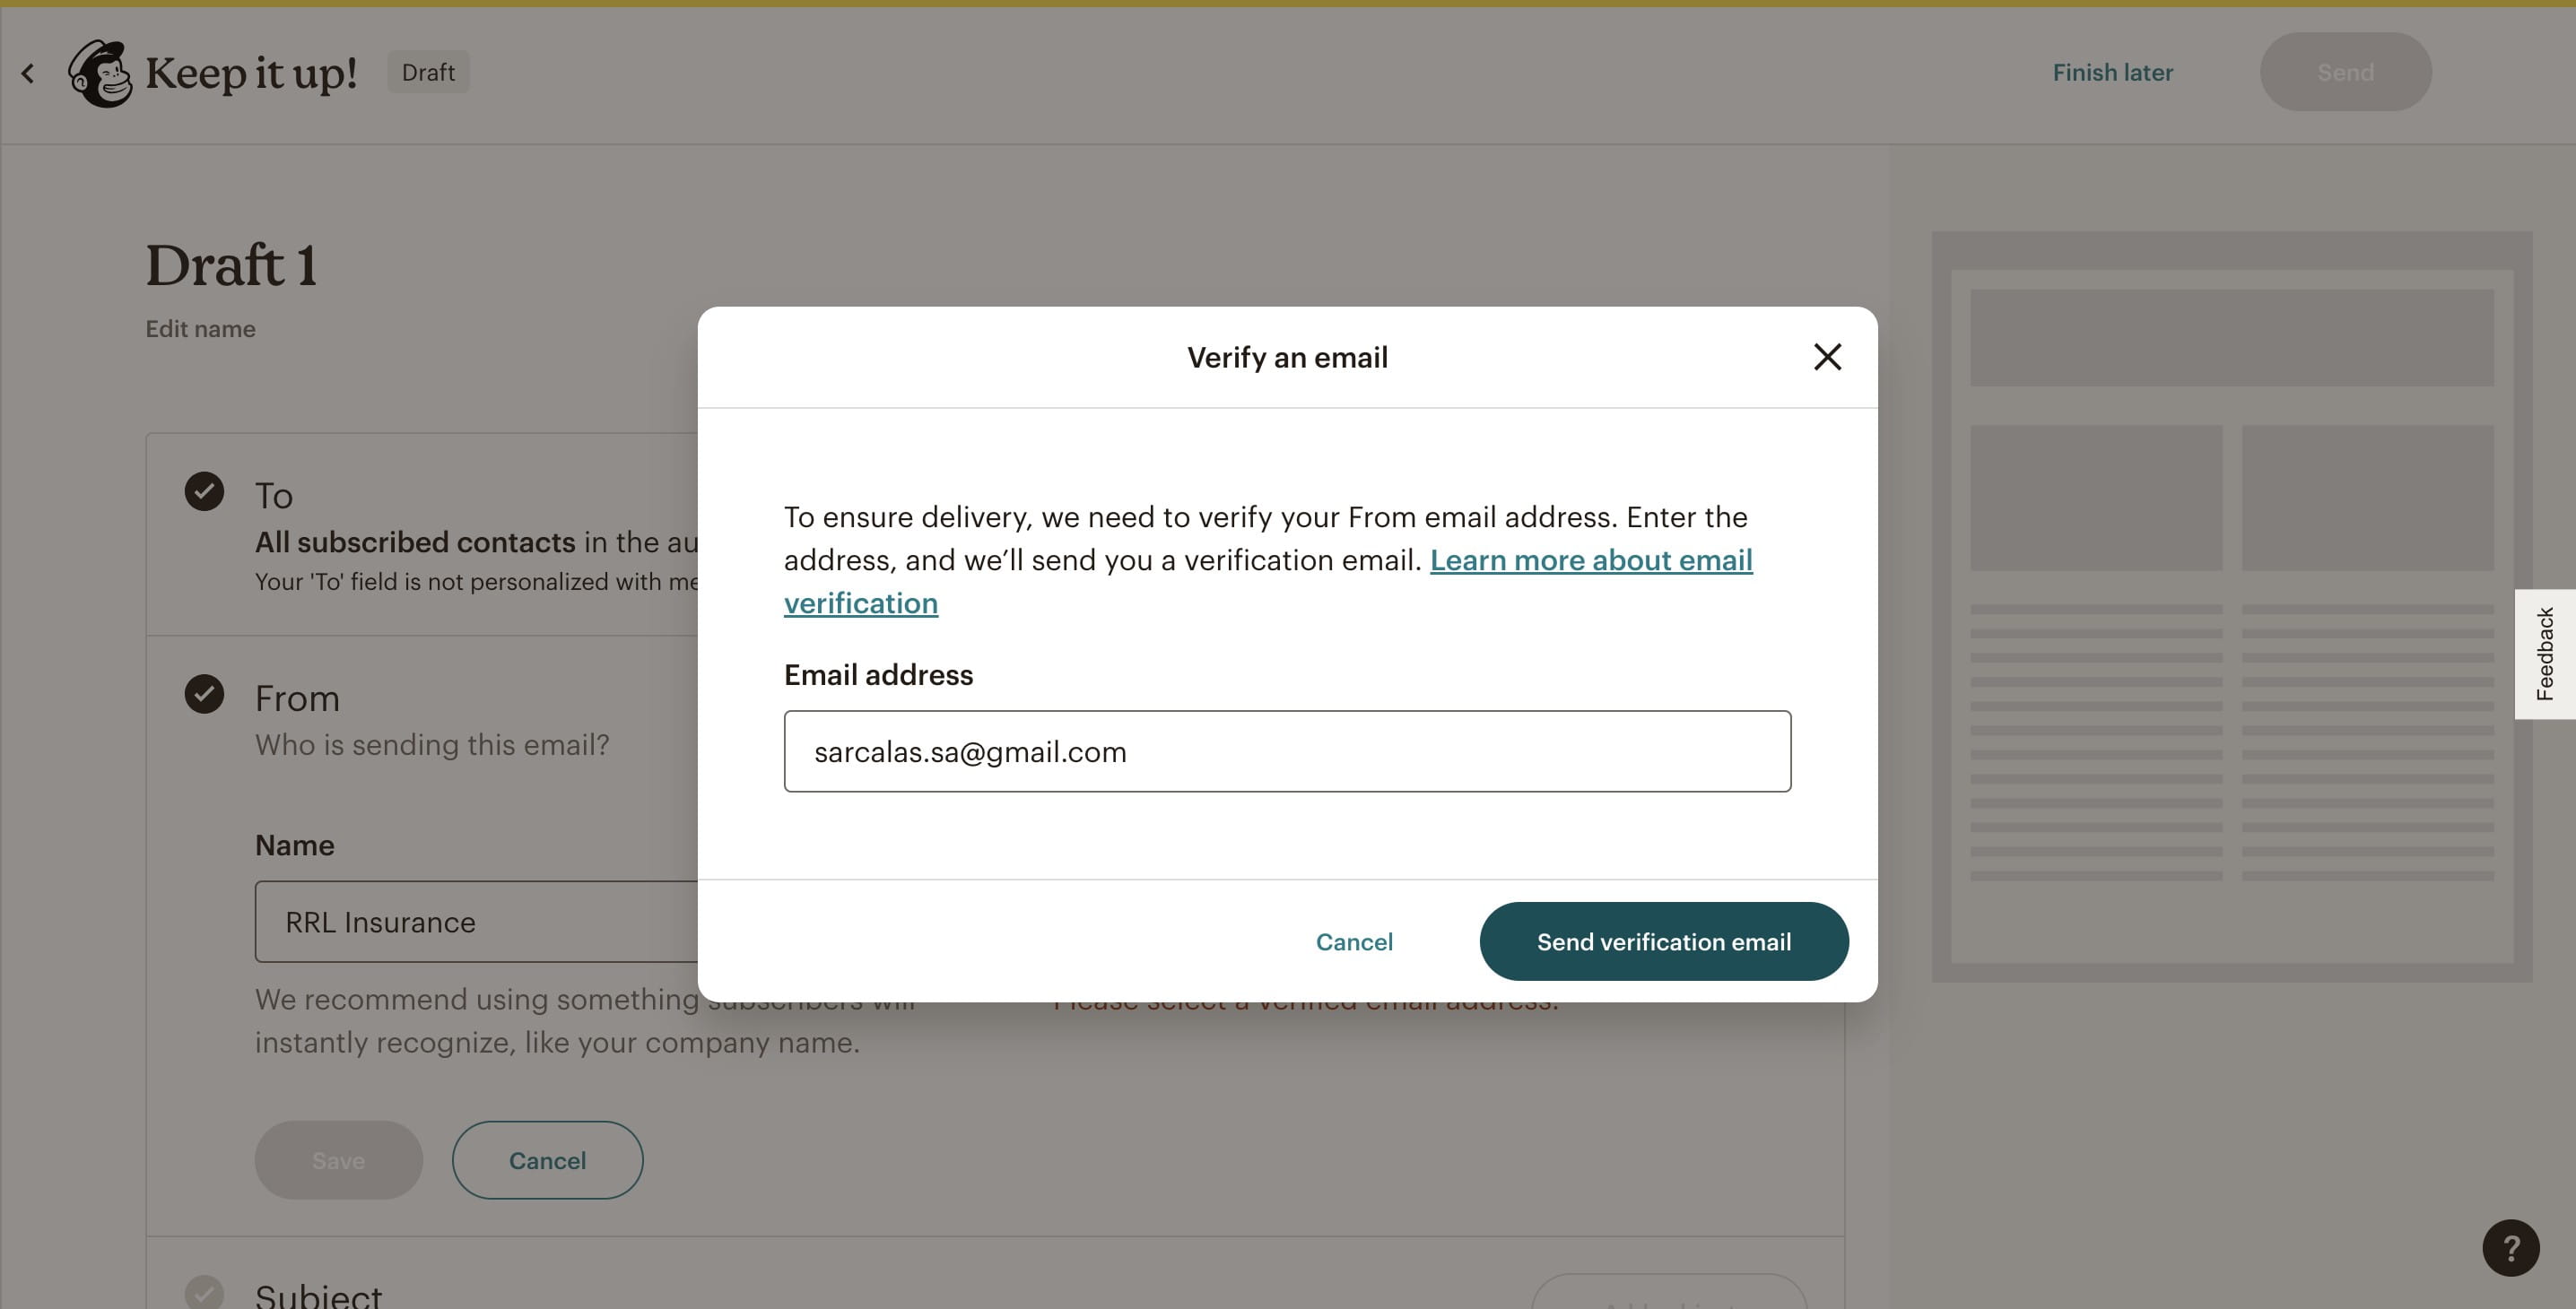Click inside the Email address field
The image size is (2576, 1309).
pyautogui.click(x=1286, y=751)
